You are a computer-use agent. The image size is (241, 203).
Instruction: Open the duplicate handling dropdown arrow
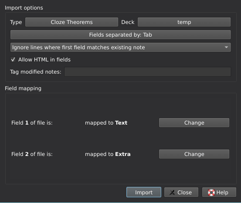(x=226, y=47)
